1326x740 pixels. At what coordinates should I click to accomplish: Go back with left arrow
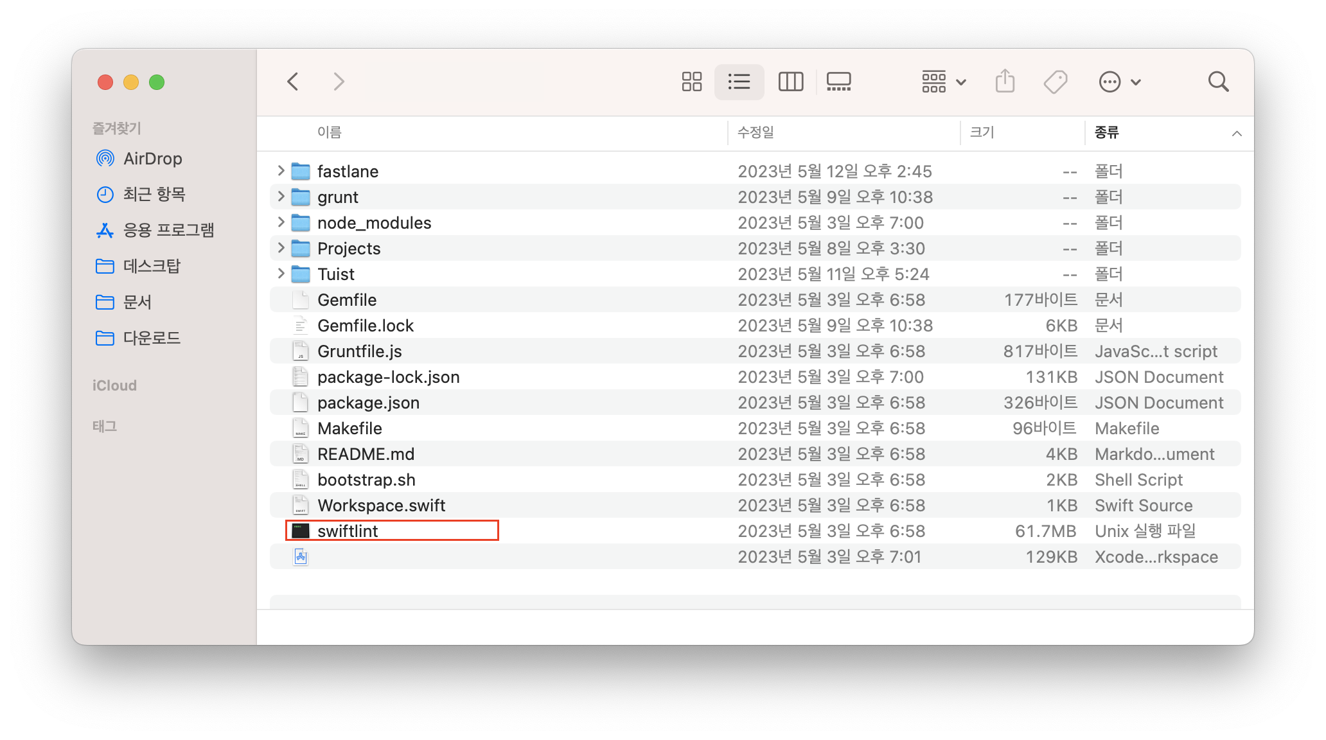[293, 82]
